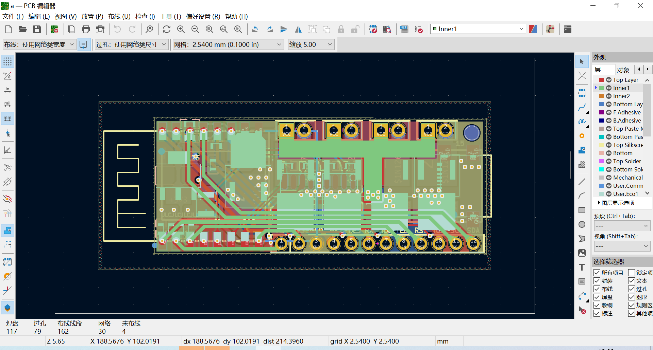Select the Bottom Lay layer entry
The height and width of the screenshot is (350, 653).
point(627,104)
